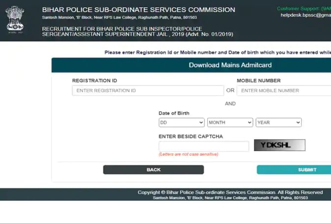
Task: Click the Bihar government emblem logo
Action: coord(15,20)
